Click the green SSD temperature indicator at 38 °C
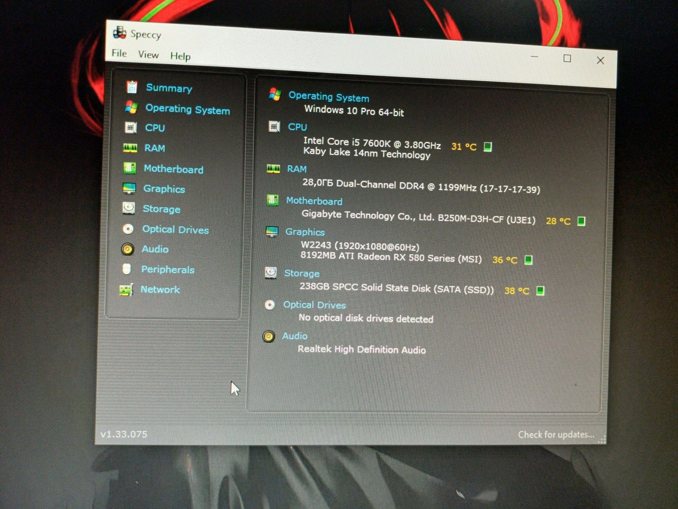This screenshot has height=509, width=678. 540,291
